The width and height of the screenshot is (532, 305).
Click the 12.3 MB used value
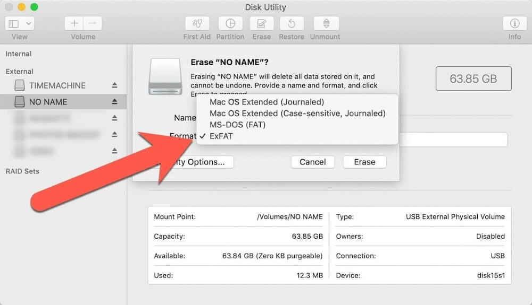tap(310, 275)
